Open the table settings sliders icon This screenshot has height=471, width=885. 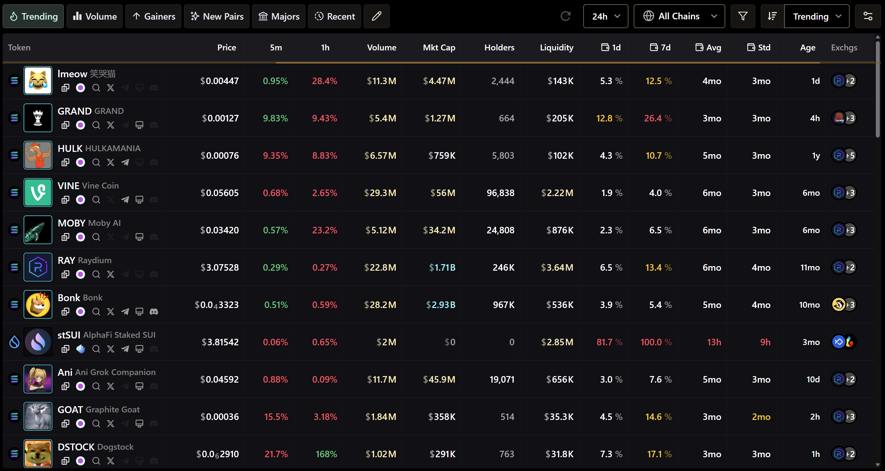coord(868,16)
